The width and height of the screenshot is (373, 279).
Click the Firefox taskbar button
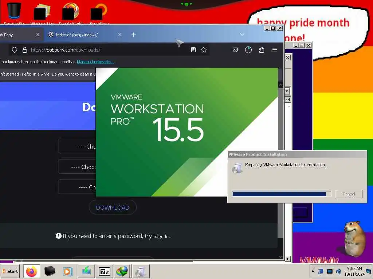pos(31,271)
